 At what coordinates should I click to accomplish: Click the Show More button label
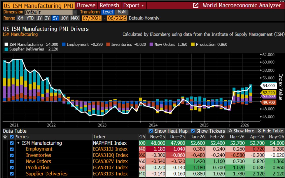click(244, 131)
